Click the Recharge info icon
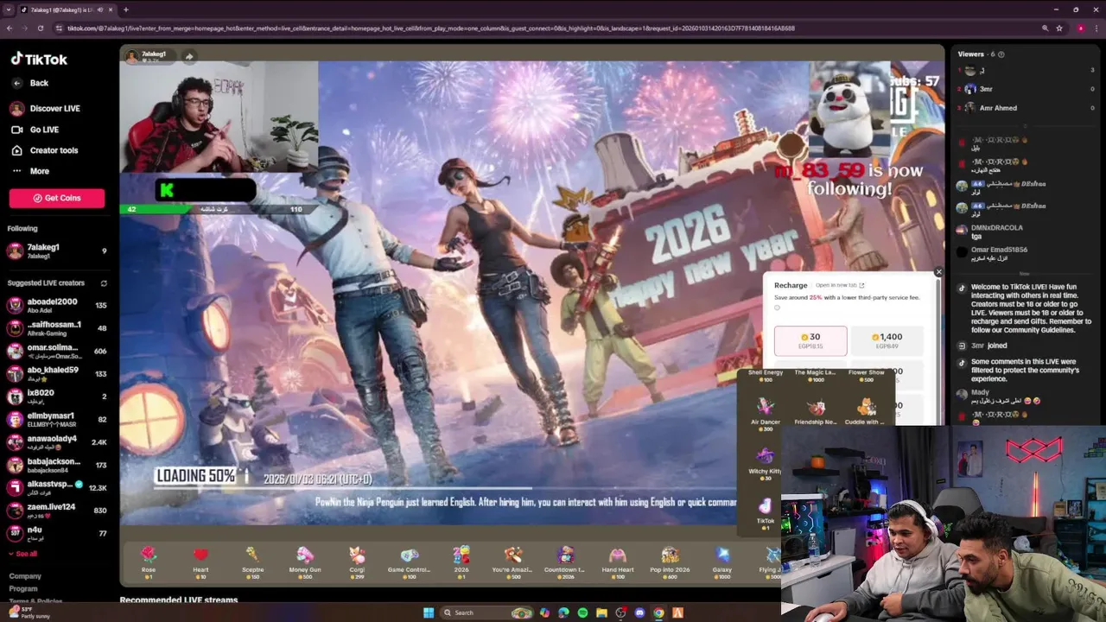1106x622 pixels. (x=777, y=308)
